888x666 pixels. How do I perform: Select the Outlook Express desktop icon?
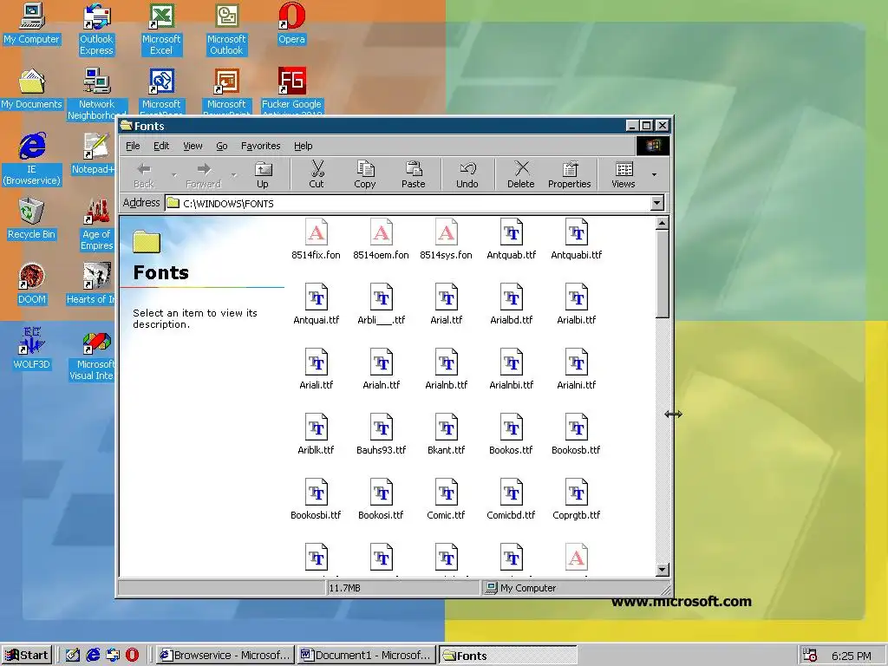click(96, 29)
